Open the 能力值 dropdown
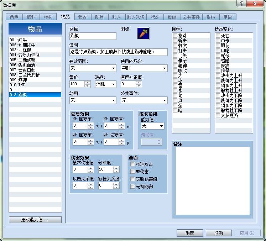Viewport: 266px width, 241px height. [x=153, y=126]
